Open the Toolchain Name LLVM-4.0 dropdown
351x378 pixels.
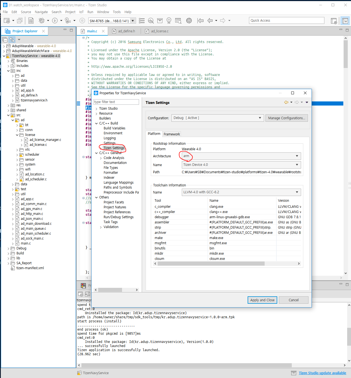pyautogui.click(x=241, y=192)
